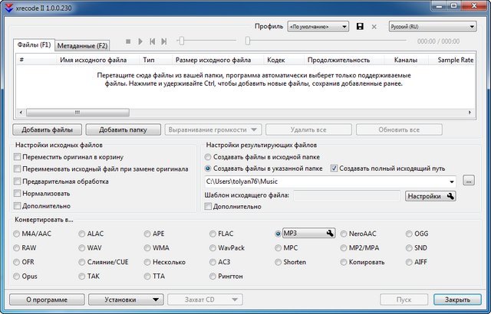Check "Переместить оригинал в корзину"

click(x=18, y=156)
